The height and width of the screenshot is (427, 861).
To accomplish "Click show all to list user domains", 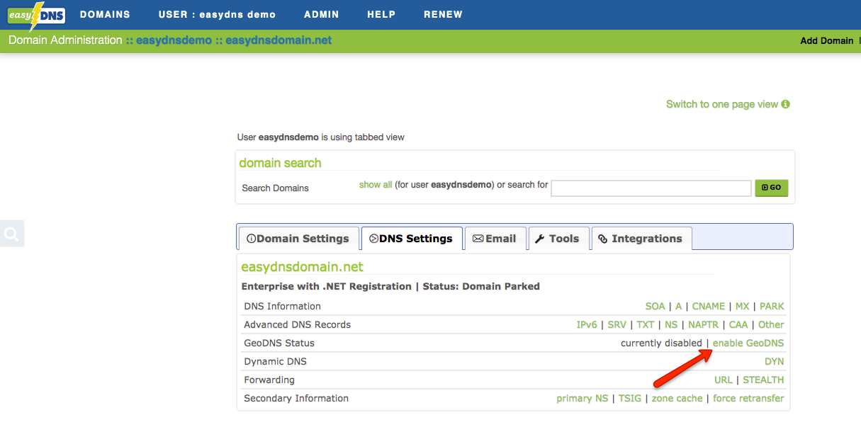I will (376, 184).
